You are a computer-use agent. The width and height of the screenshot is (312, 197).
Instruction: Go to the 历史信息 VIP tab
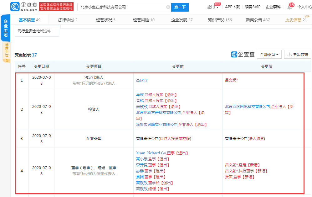click(x=296, y=20)
